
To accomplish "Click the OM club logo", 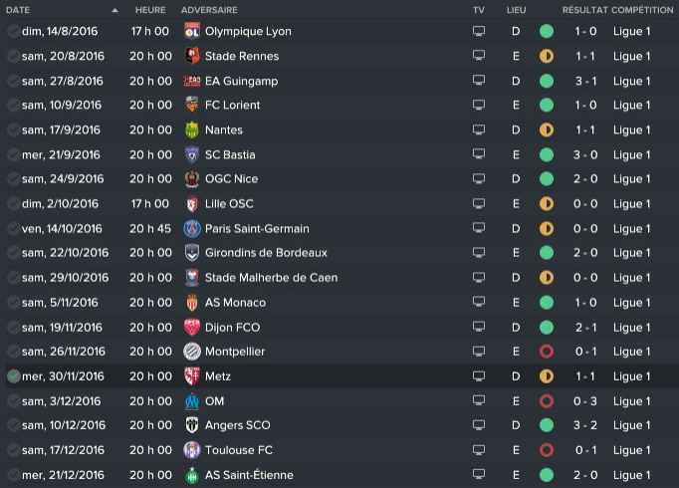I will 192,401.
